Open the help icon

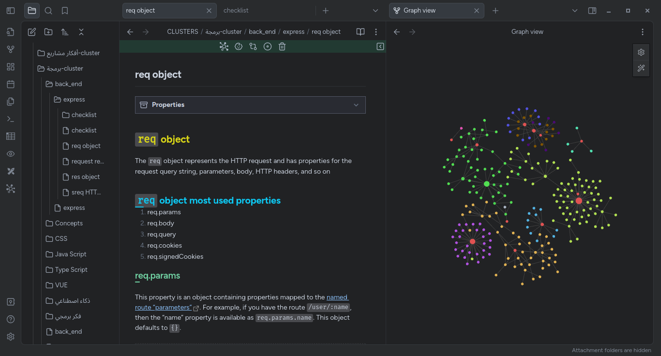tap(11, 319)
